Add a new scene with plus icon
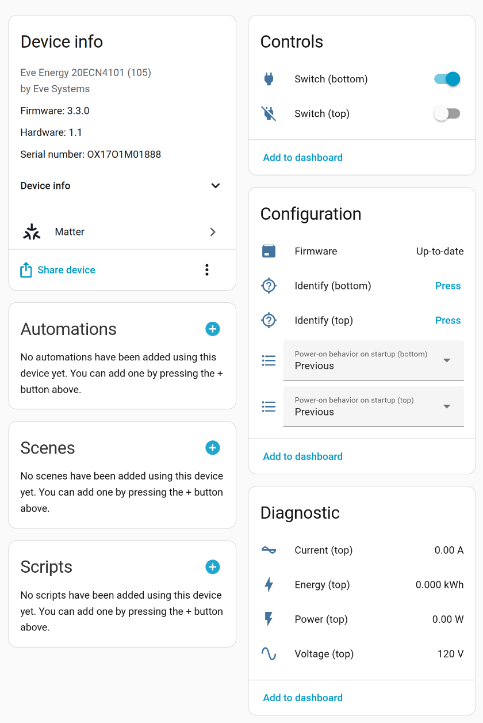This screenshot has height=723, width=483. point(213,448)
